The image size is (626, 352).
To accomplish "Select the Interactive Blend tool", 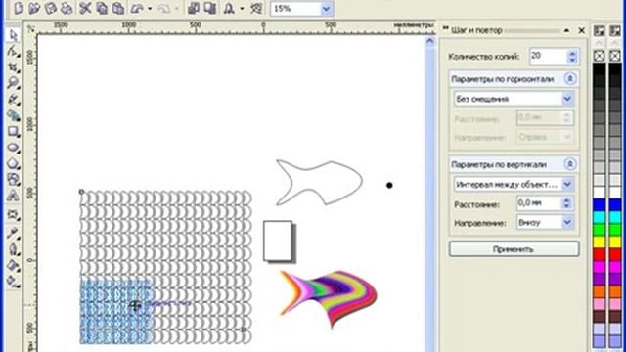I will coord(13,215).
